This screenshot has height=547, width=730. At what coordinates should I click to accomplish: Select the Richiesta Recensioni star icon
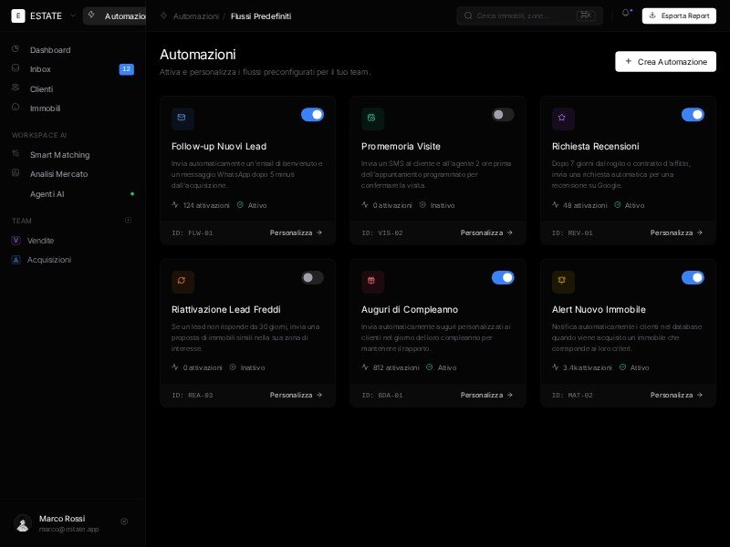point(563,119)
